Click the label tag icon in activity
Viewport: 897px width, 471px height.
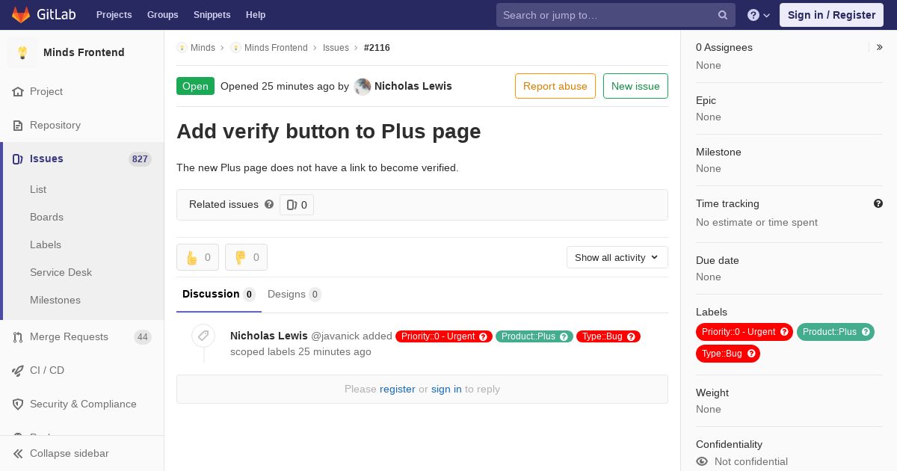[203, 336]
